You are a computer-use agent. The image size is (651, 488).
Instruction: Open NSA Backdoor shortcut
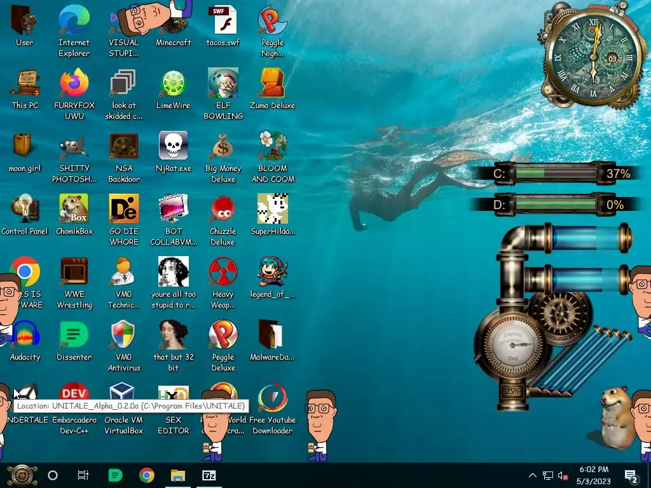click(124, 146)
